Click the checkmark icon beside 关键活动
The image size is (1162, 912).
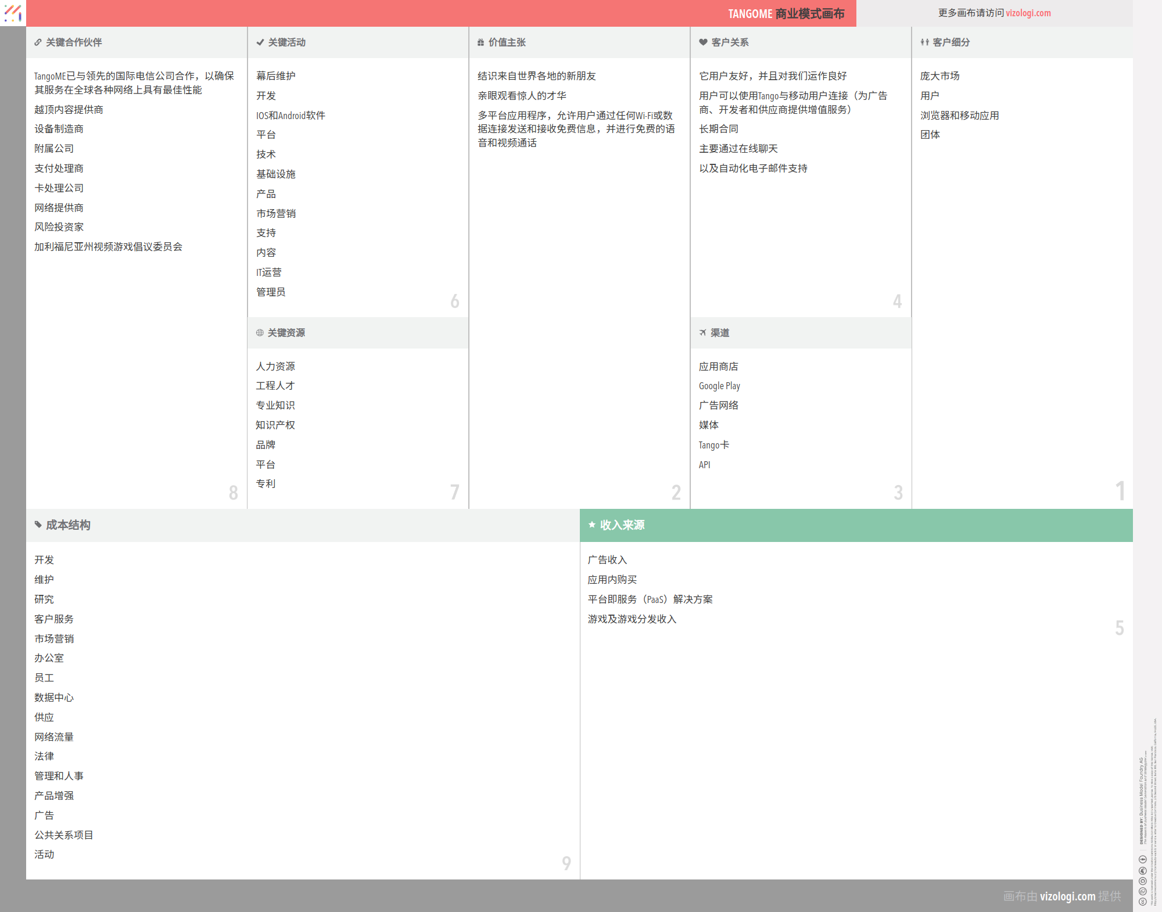point(260,42)
